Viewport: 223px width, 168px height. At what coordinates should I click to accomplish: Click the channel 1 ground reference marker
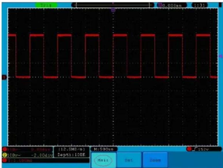4,77
